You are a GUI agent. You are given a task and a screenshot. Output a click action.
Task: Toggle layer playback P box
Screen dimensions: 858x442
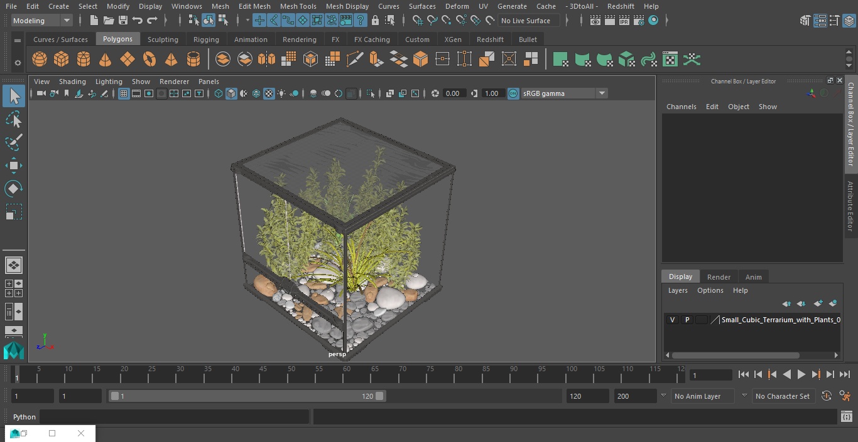coord(687,320)
